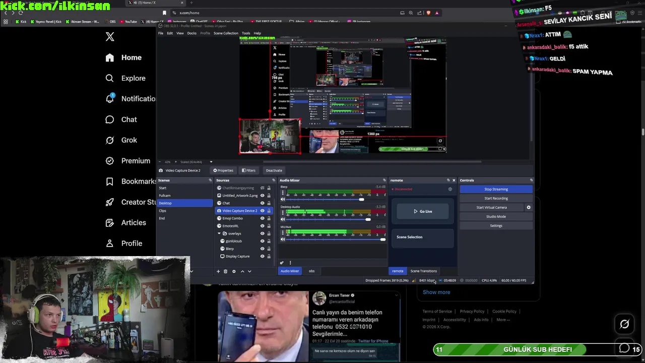Switch to Scene Transitions tab

point(423,271)
